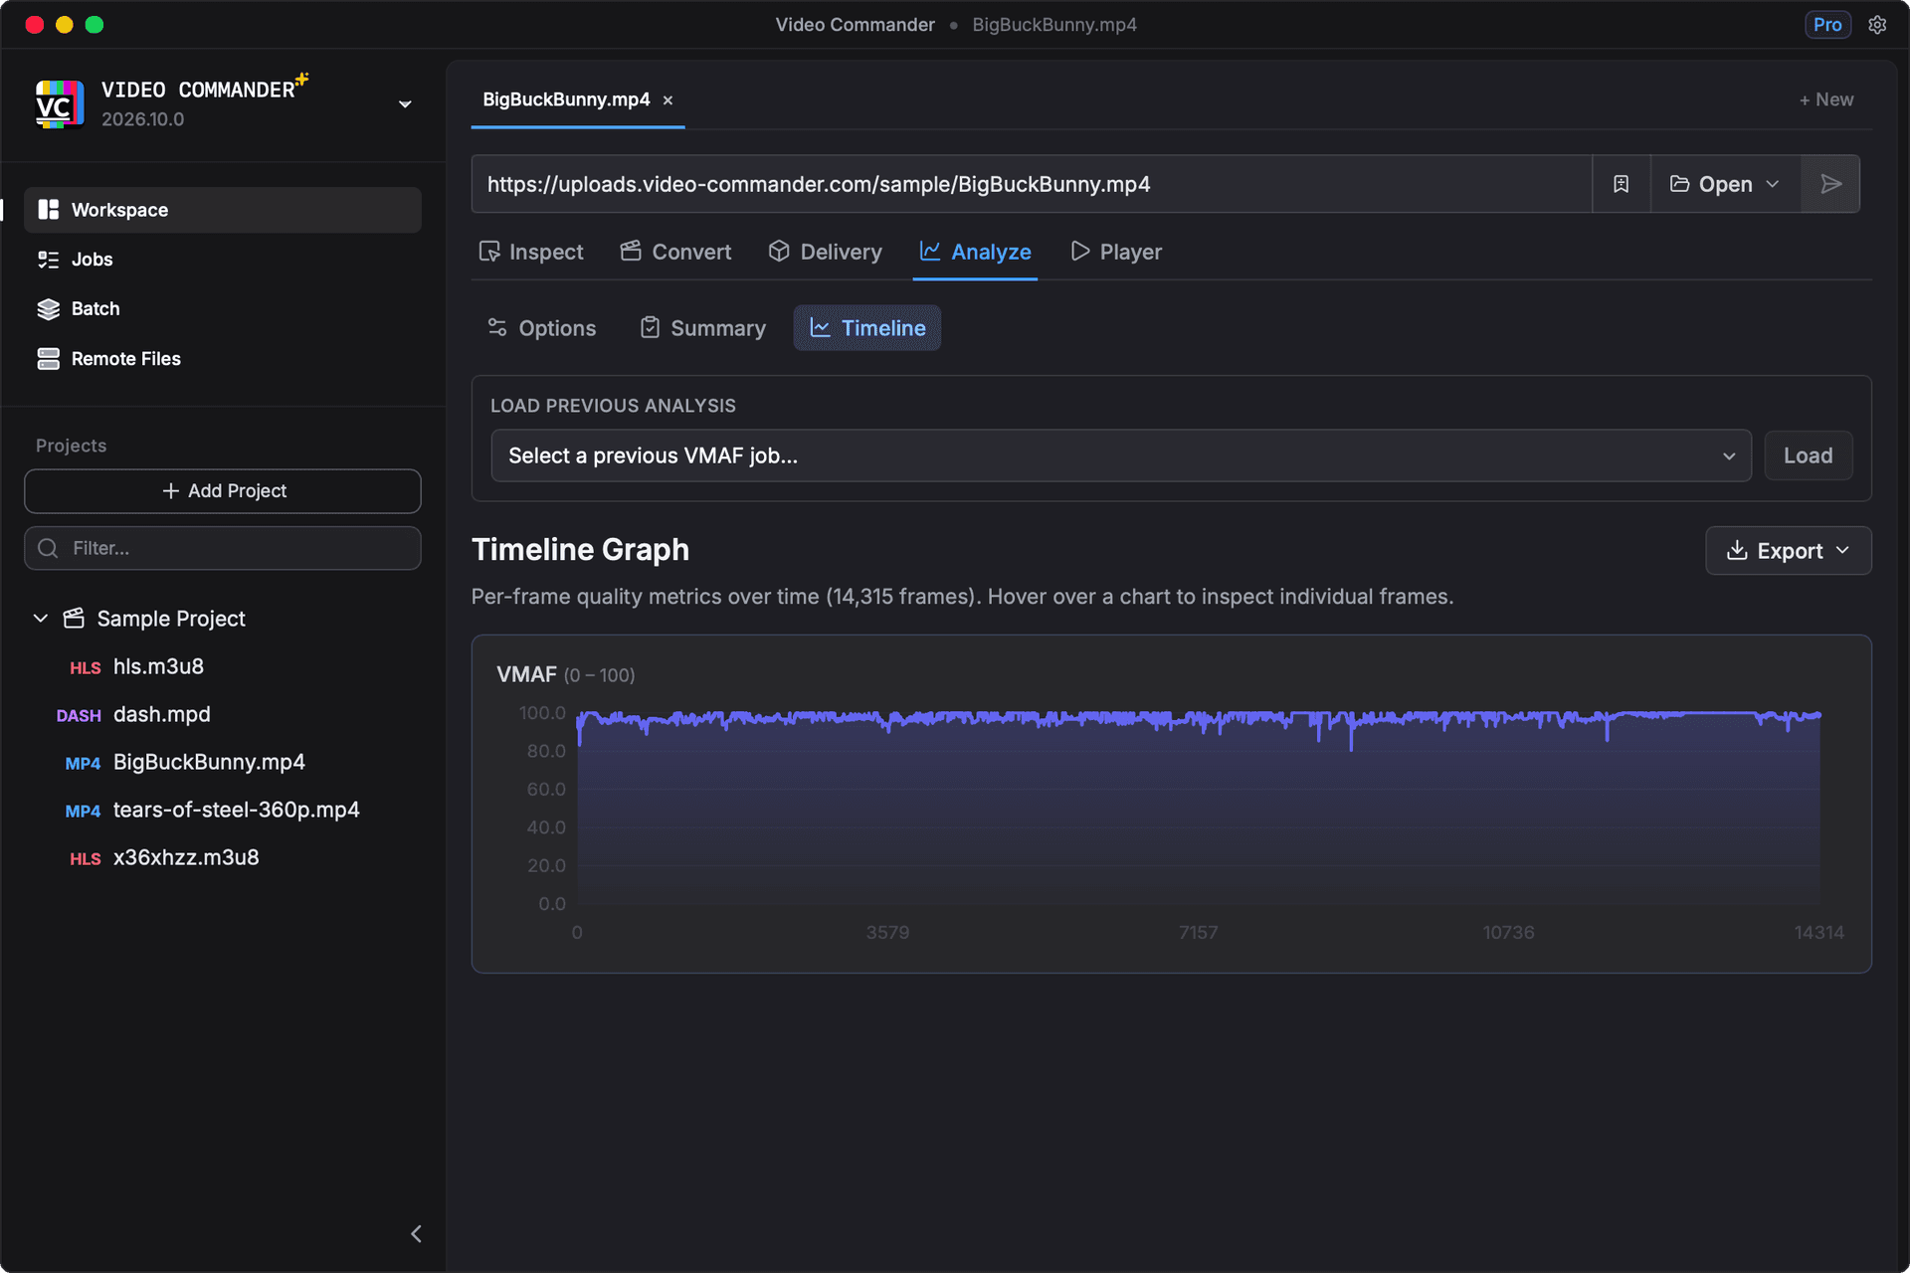This screenshot has width=1910, height=1273.
Task: Go to Remote Files in the sidebar
Action: 223,359
